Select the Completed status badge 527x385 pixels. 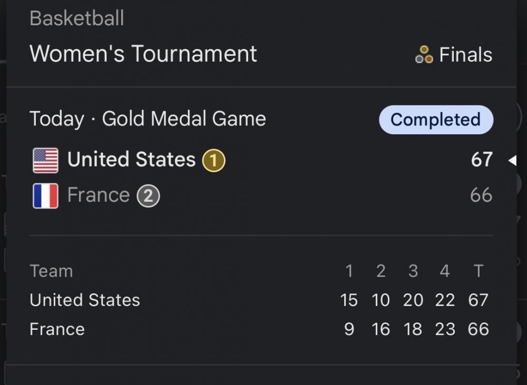tap(436, 120)
